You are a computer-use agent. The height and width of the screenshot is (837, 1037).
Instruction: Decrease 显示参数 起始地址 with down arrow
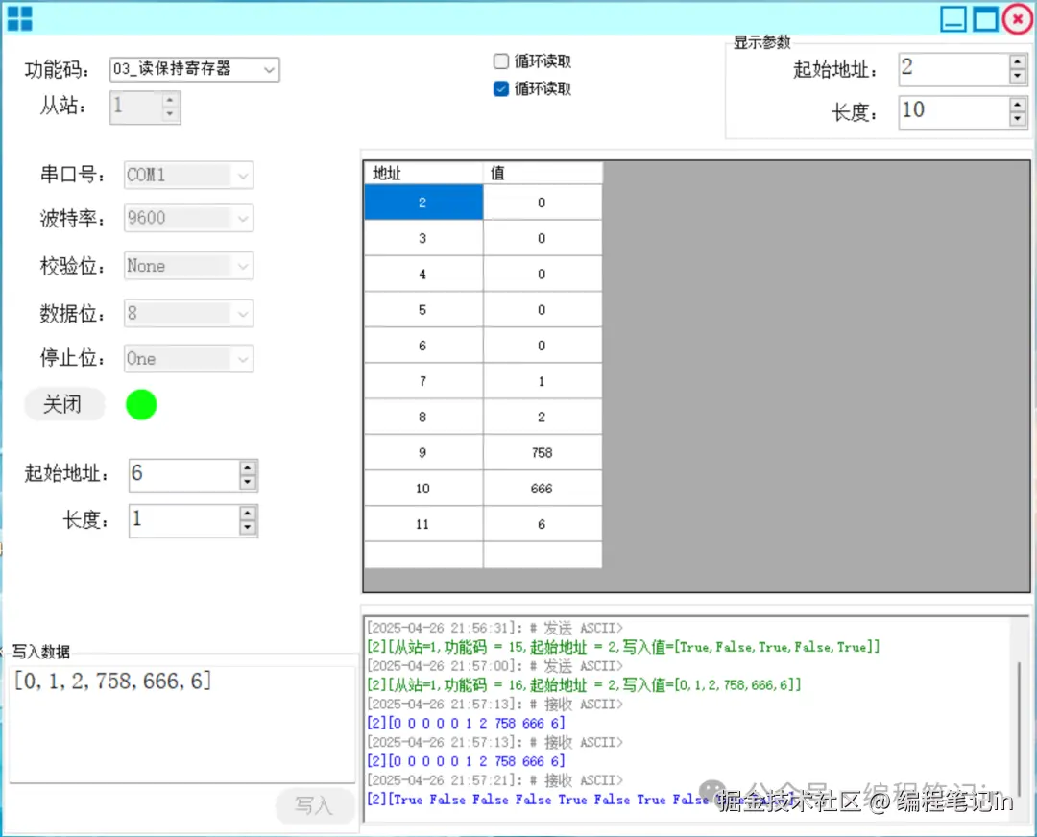(1017, 76)
